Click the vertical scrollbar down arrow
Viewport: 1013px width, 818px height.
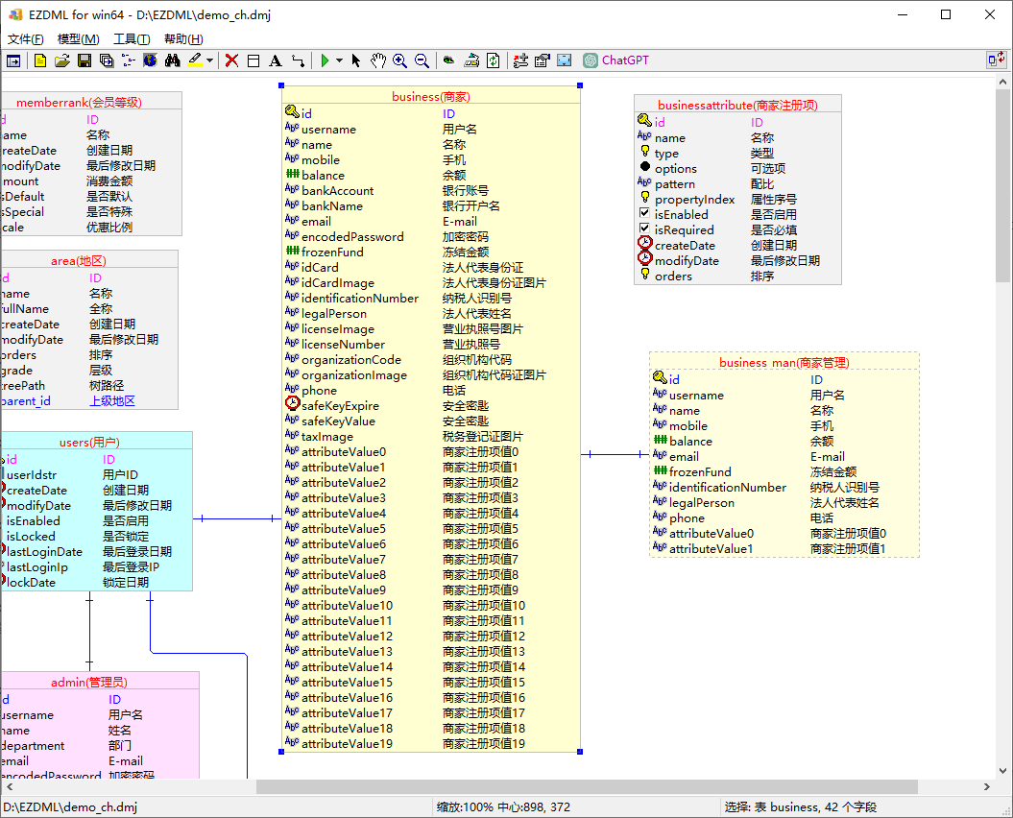1002,771
